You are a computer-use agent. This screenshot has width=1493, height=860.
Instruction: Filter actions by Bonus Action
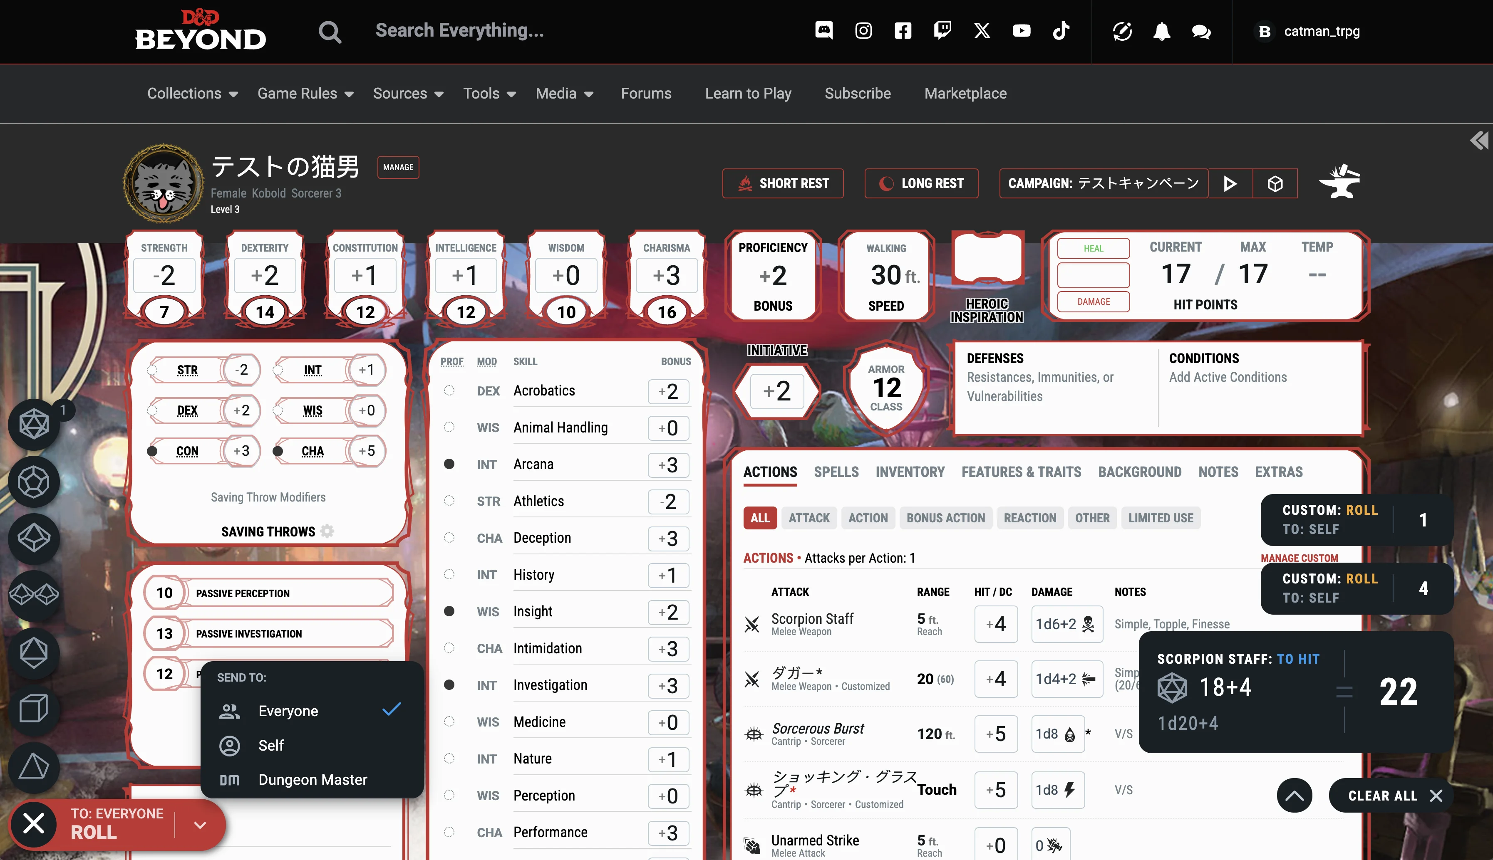coord(945,518)
